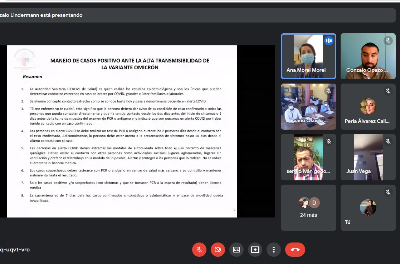
Task: Click the present screen icon
Action: (255, 250)
